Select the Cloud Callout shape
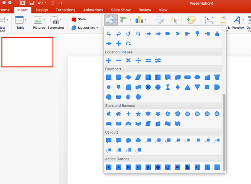 pos(138,140)
